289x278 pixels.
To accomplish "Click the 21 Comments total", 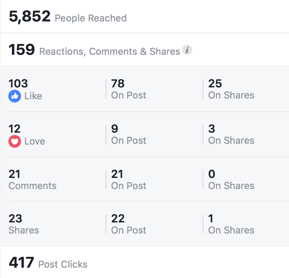I will (x=33, y=180).
